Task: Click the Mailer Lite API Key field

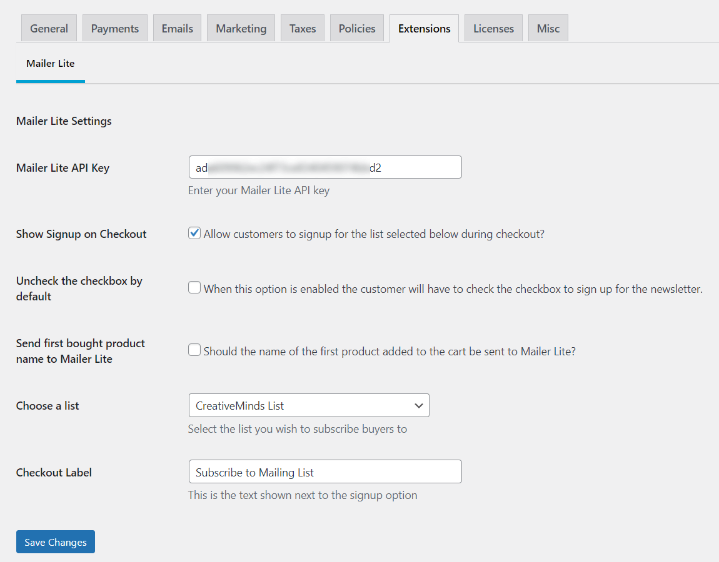Action: pos(324,167)
